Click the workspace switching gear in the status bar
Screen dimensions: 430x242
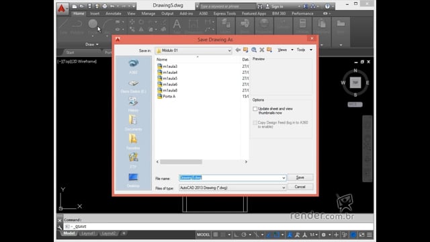coord(324,235)
